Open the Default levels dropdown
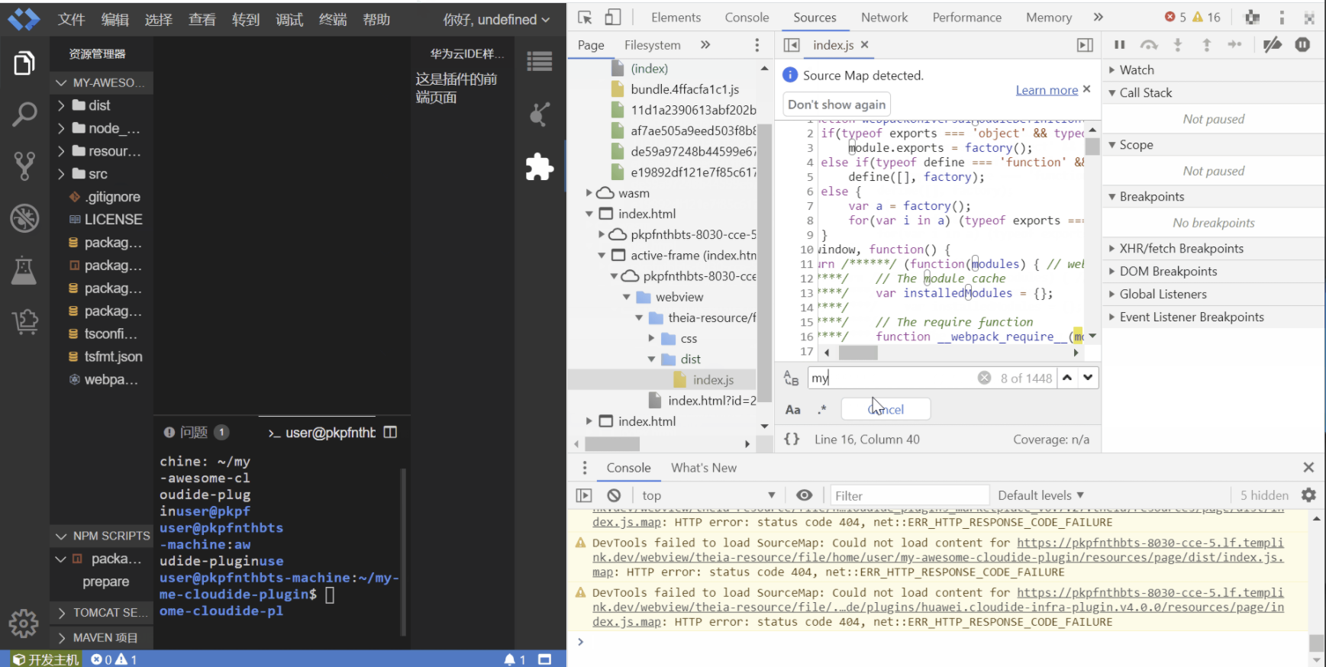The width and height of the screenshot is (1326, 667). 1040,495
